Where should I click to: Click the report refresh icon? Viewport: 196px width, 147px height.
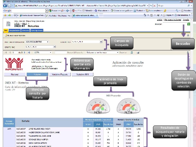pyautogui.click(x=132, y=53)
